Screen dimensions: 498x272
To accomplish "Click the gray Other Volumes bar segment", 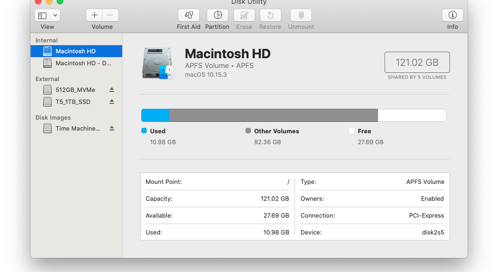I will 273,115.
